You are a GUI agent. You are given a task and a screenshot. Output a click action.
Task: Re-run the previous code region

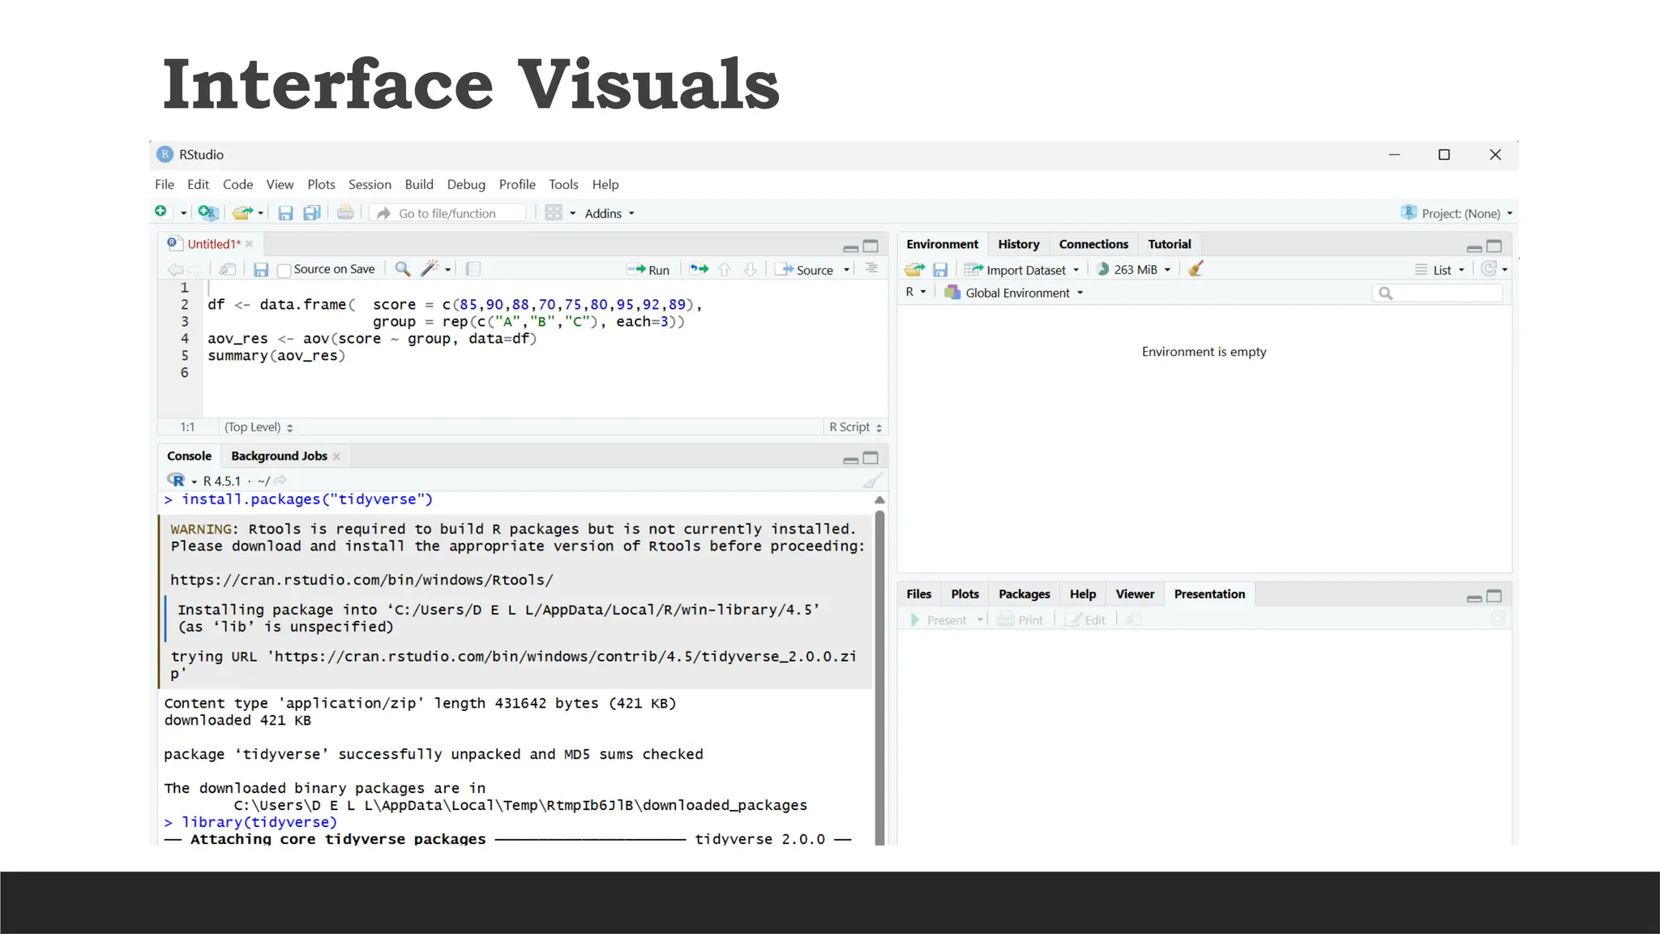pyautogui.click(x=699, y=269)
